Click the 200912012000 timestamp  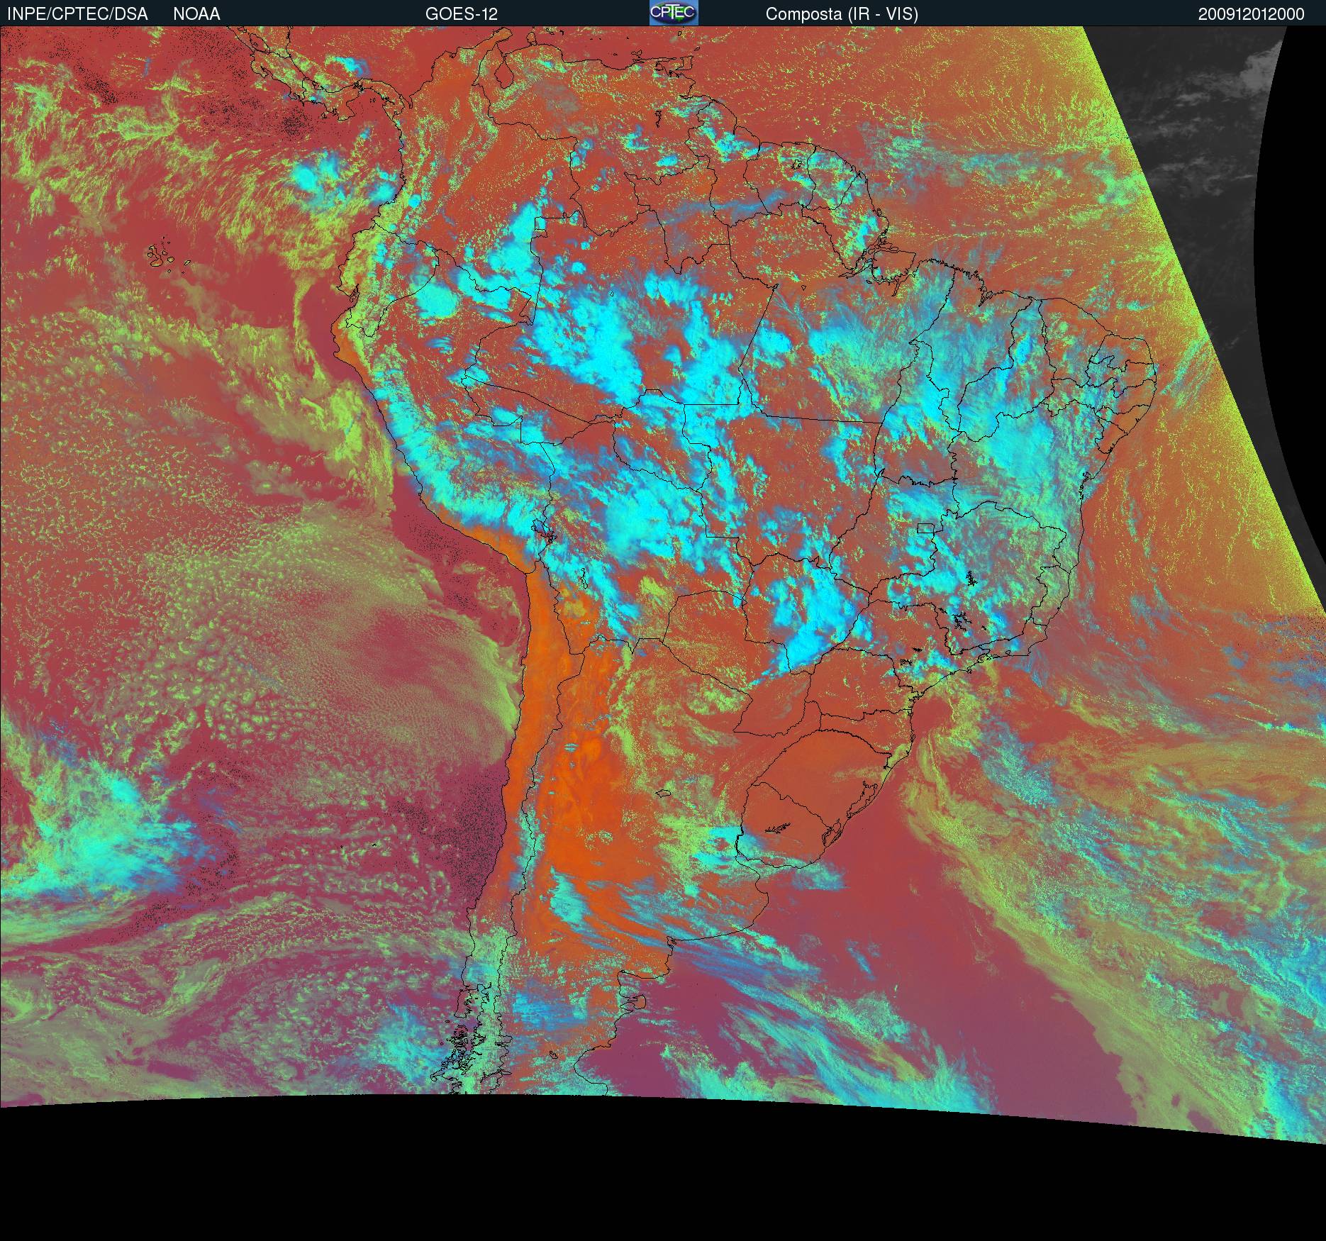point(1252,14)
